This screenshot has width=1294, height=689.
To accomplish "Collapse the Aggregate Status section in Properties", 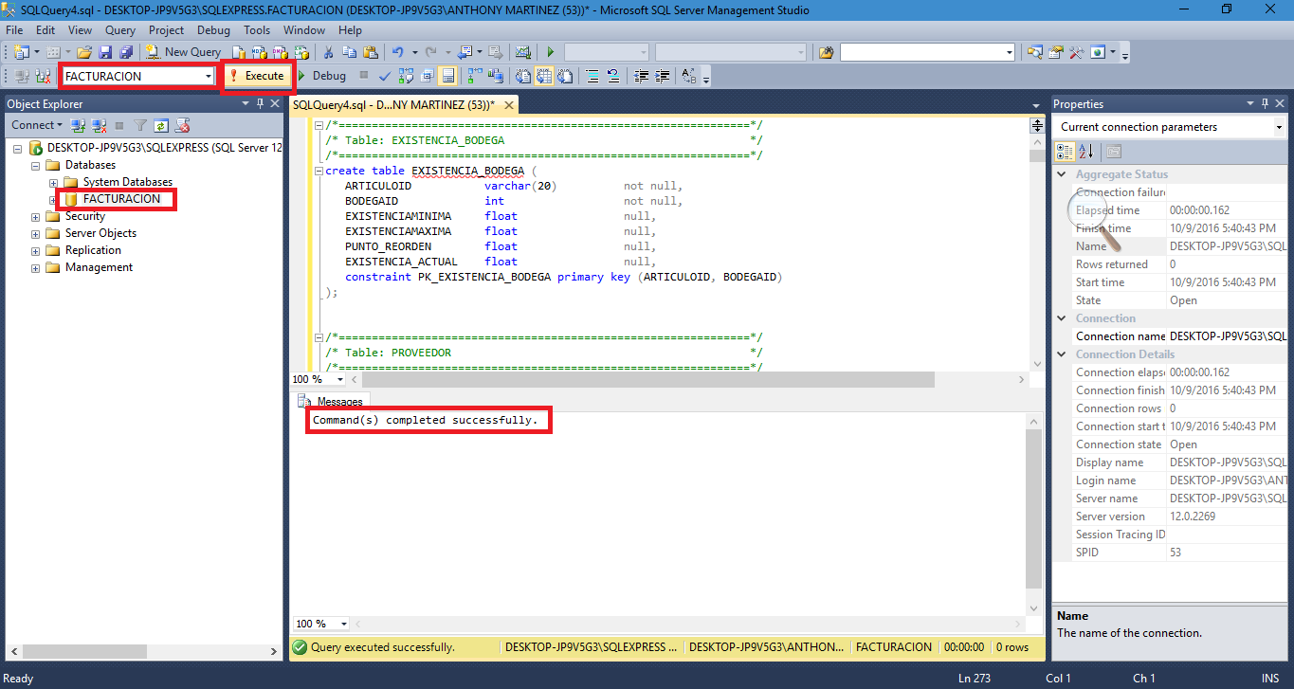I will tap(1062, 174).
